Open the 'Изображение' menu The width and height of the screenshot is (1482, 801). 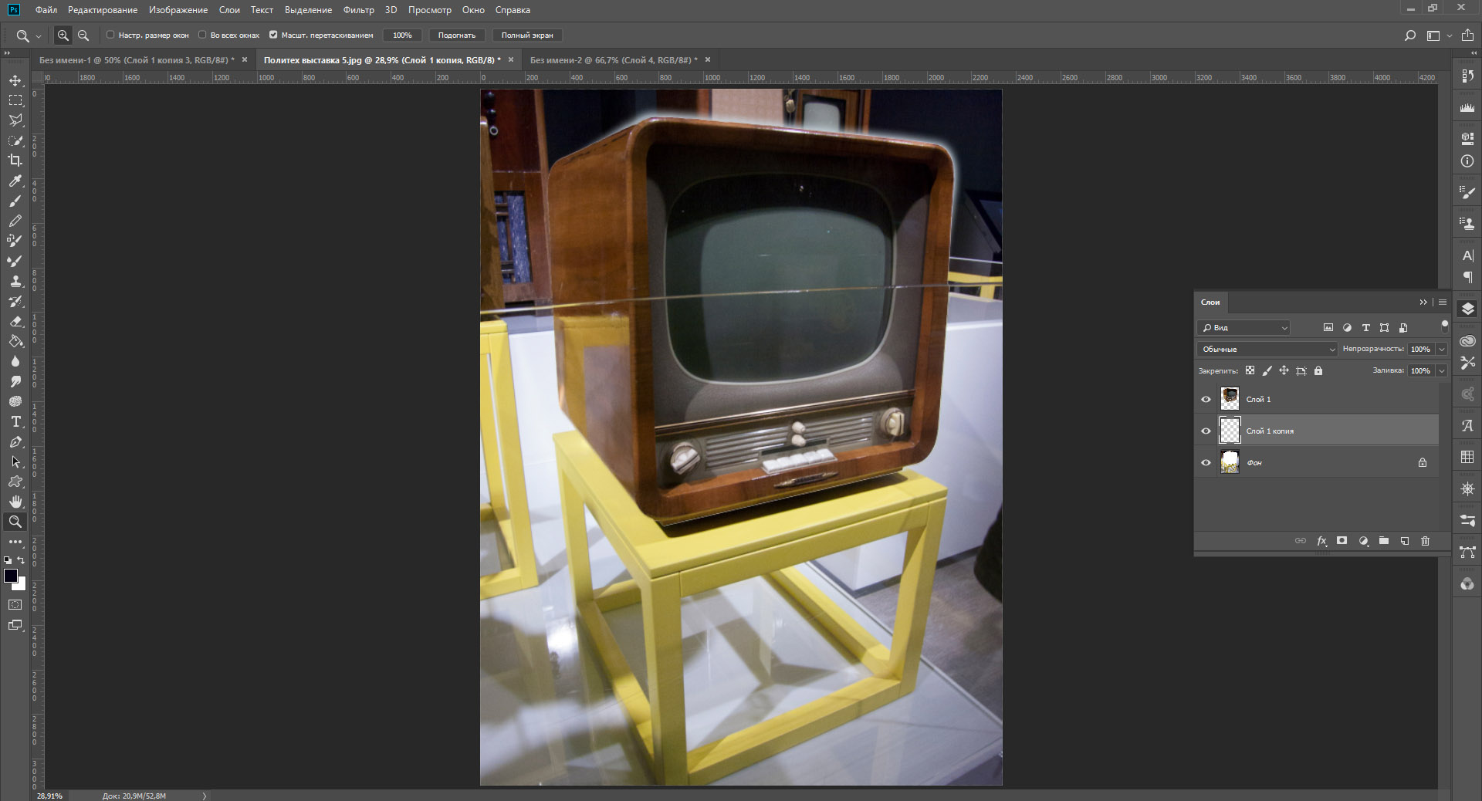click(178, 10)
